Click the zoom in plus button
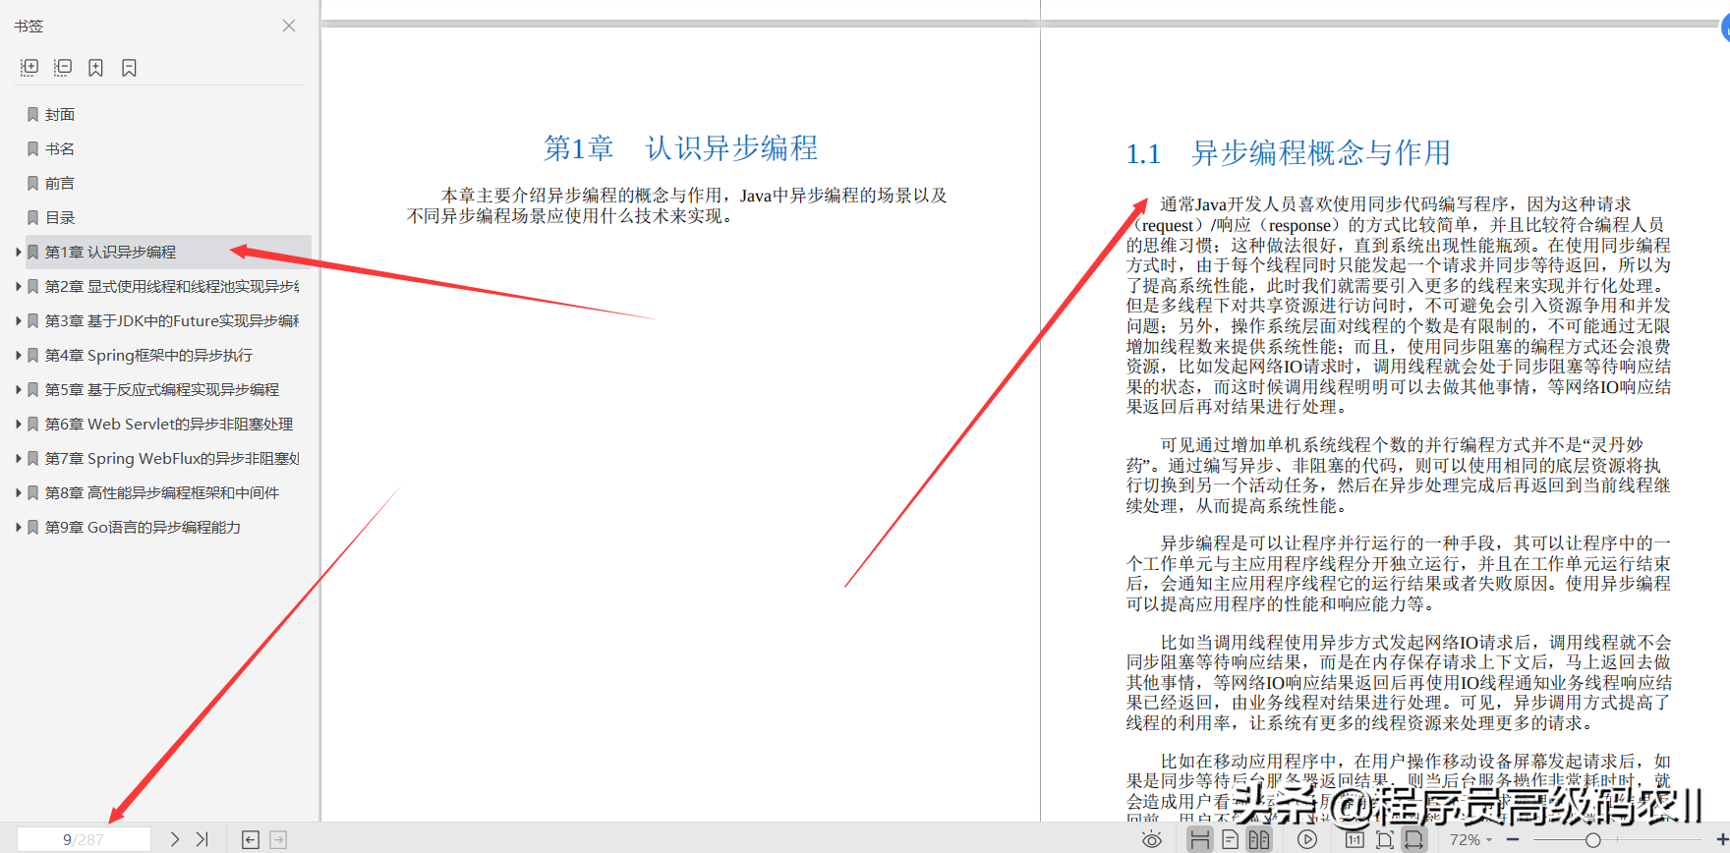The image size is (1730, 853). pos(1722,839)
